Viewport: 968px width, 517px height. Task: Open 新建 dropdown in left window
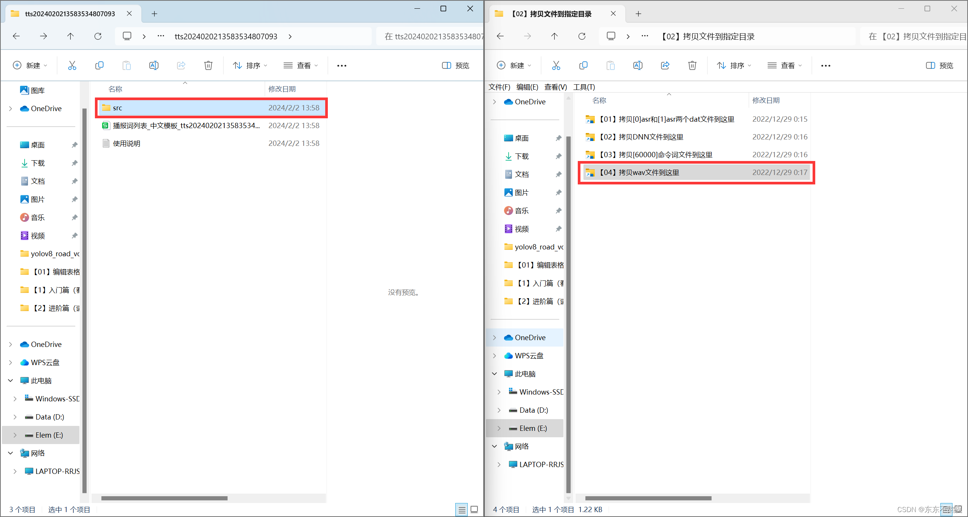click(x=30, y=66)
